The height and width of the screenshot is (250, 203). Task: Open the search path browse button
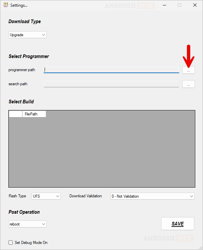[x=188, y=84]
